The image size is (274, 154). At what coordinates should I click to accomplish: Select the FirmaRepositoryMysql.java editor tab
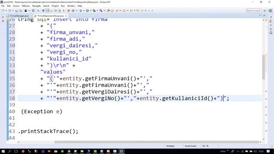pos(51,16)
